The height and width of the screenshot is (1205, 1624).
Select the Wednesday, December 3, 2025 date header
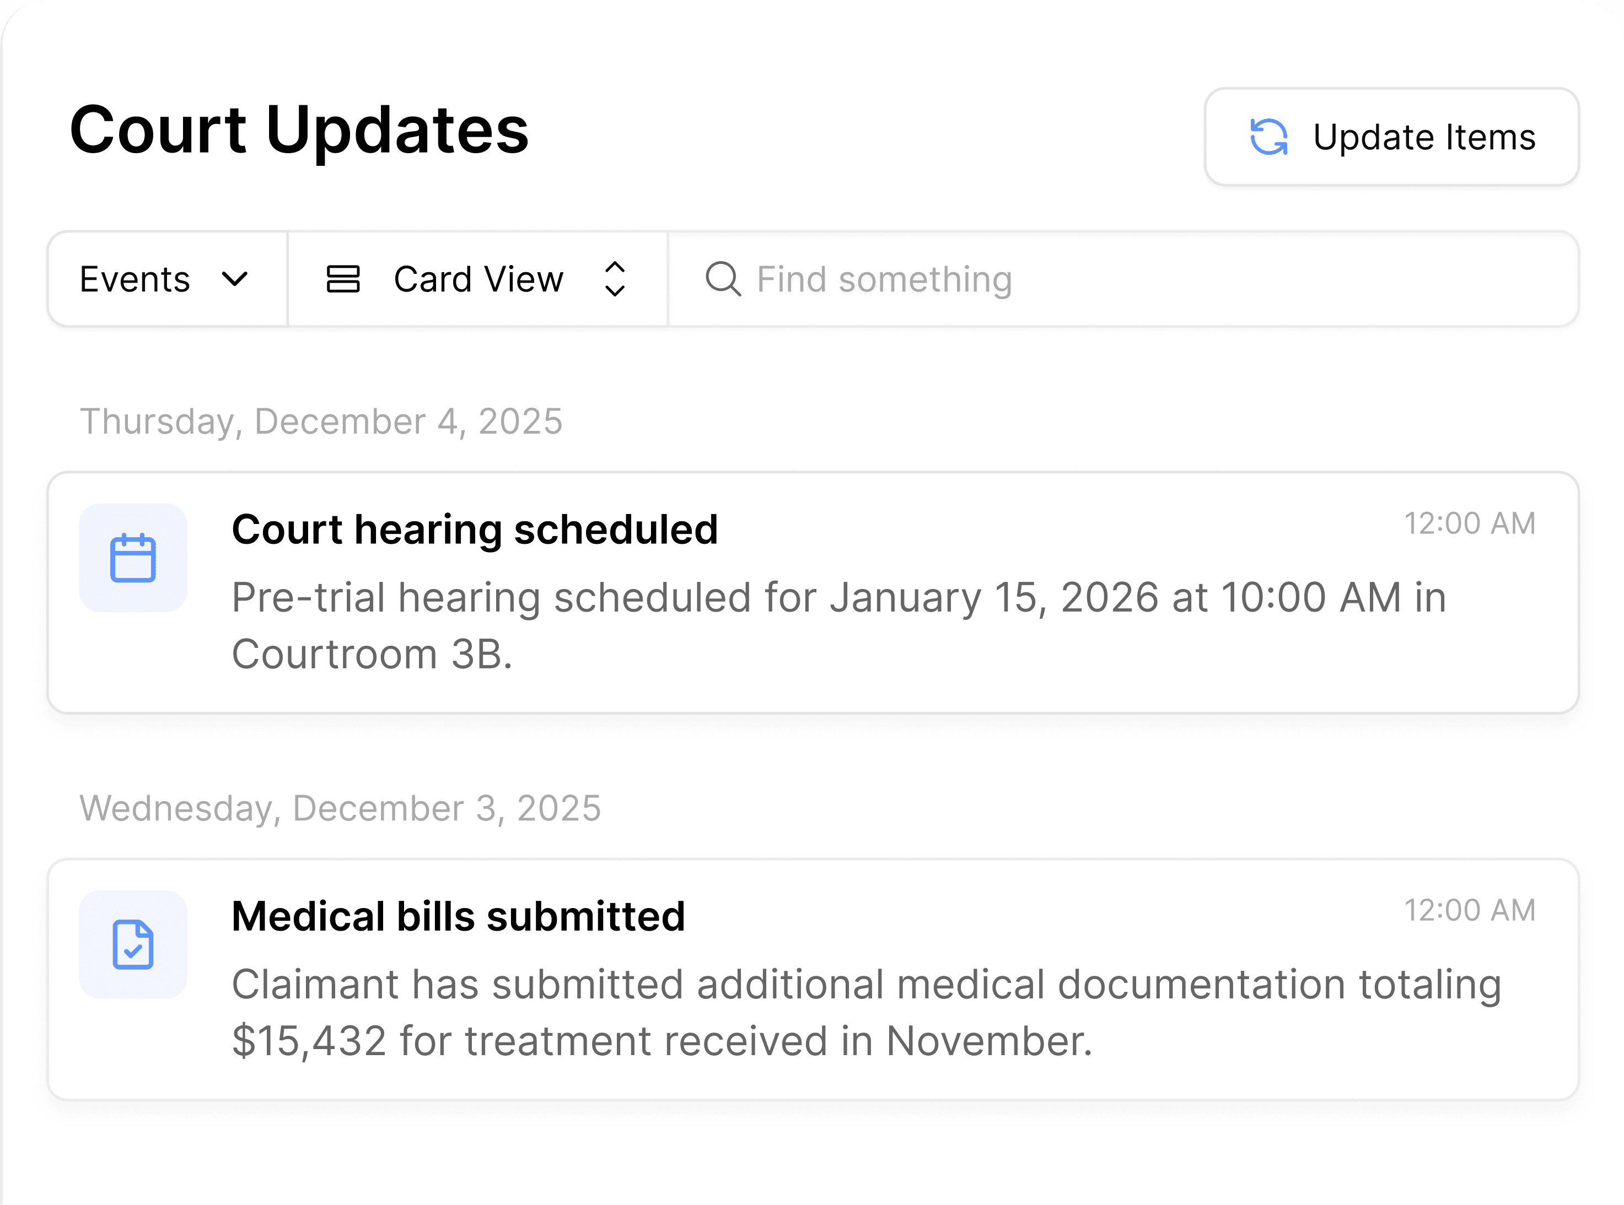coord(340,808)
